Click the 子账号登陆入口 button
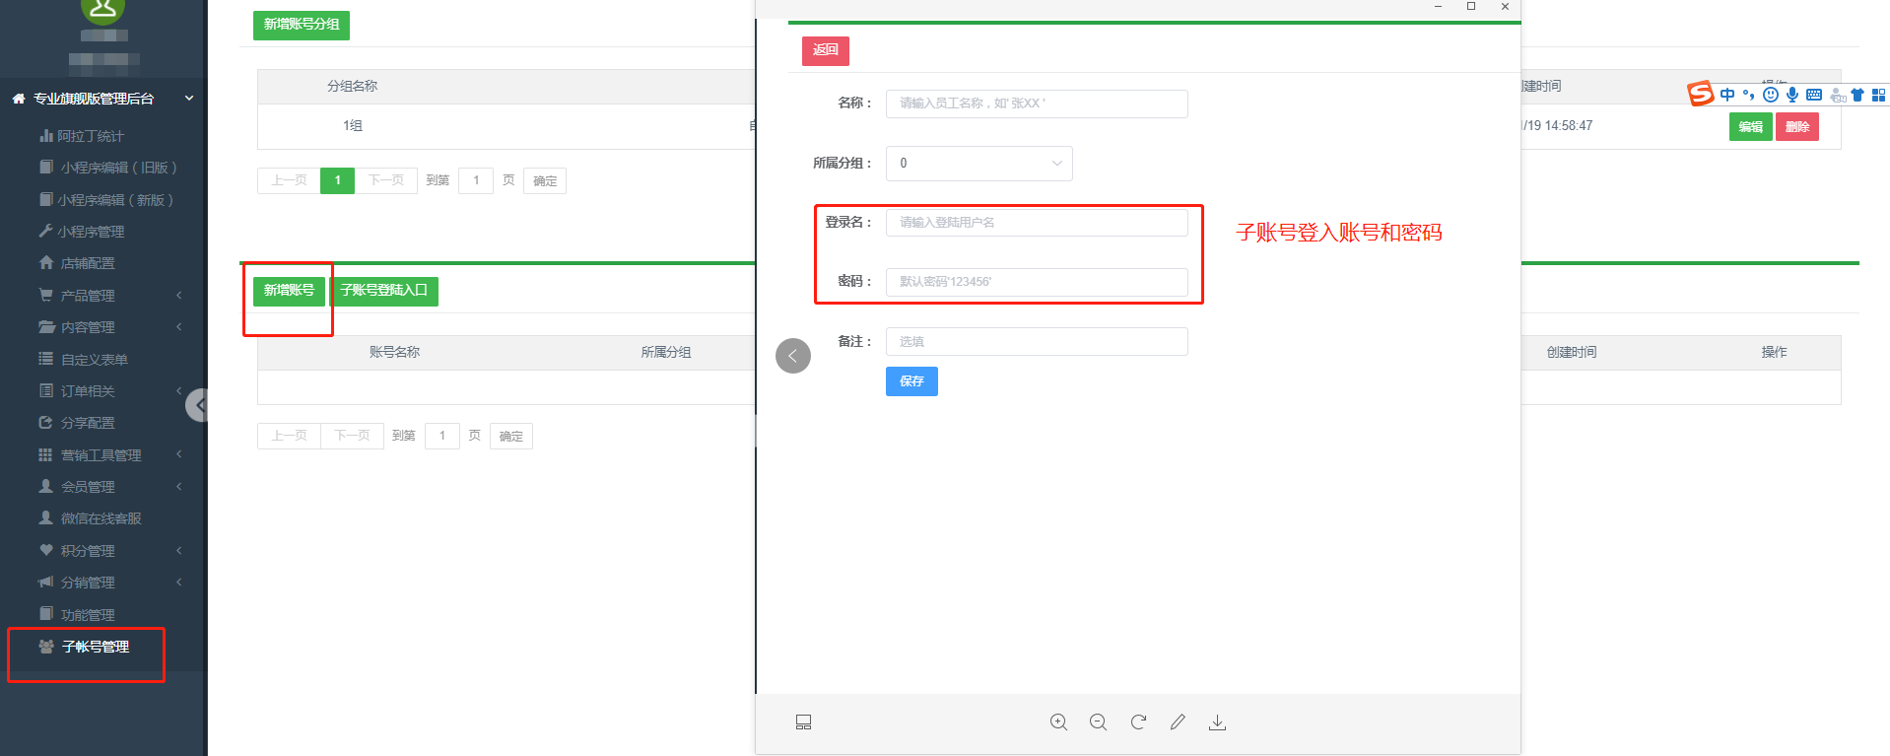 (x=383, y=291)
